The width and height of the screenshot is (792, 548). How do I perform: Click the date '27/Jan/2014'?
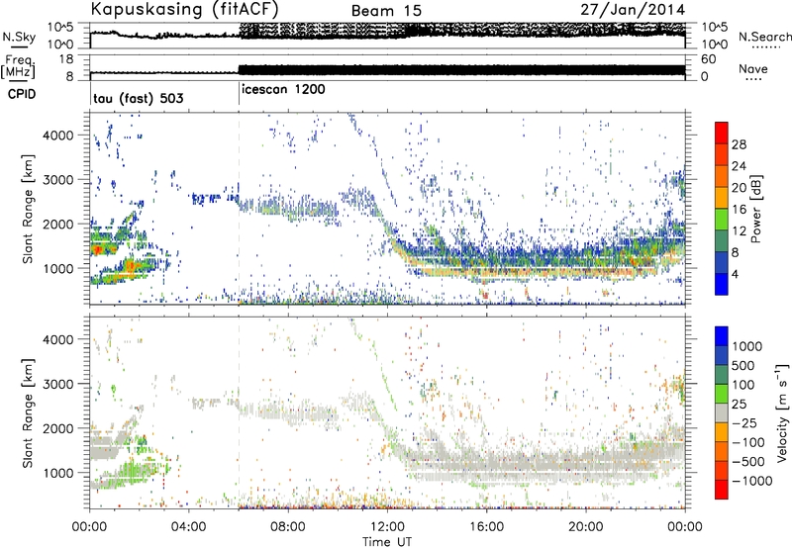tap(633, 10)
